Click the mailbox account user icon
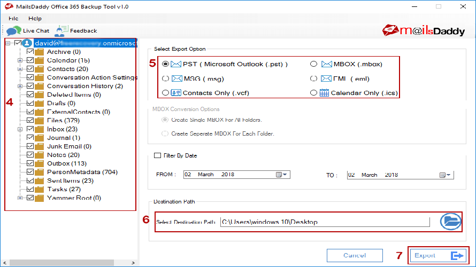Image resolution: width=476 pixels, height=267 pixels. (x=27, y=43)
